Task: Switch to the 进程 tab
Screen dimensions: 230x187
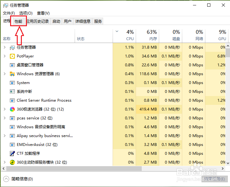Action: coord(6,21)
